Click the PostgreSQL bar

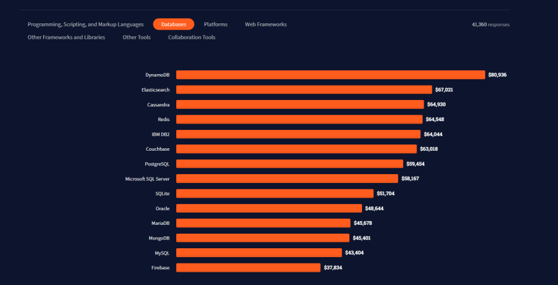coord(290,164)
